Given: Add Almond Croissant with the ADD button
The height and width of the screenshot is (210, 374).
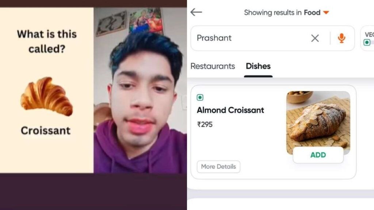Looking at the screenshot, I should pos(318,155).
